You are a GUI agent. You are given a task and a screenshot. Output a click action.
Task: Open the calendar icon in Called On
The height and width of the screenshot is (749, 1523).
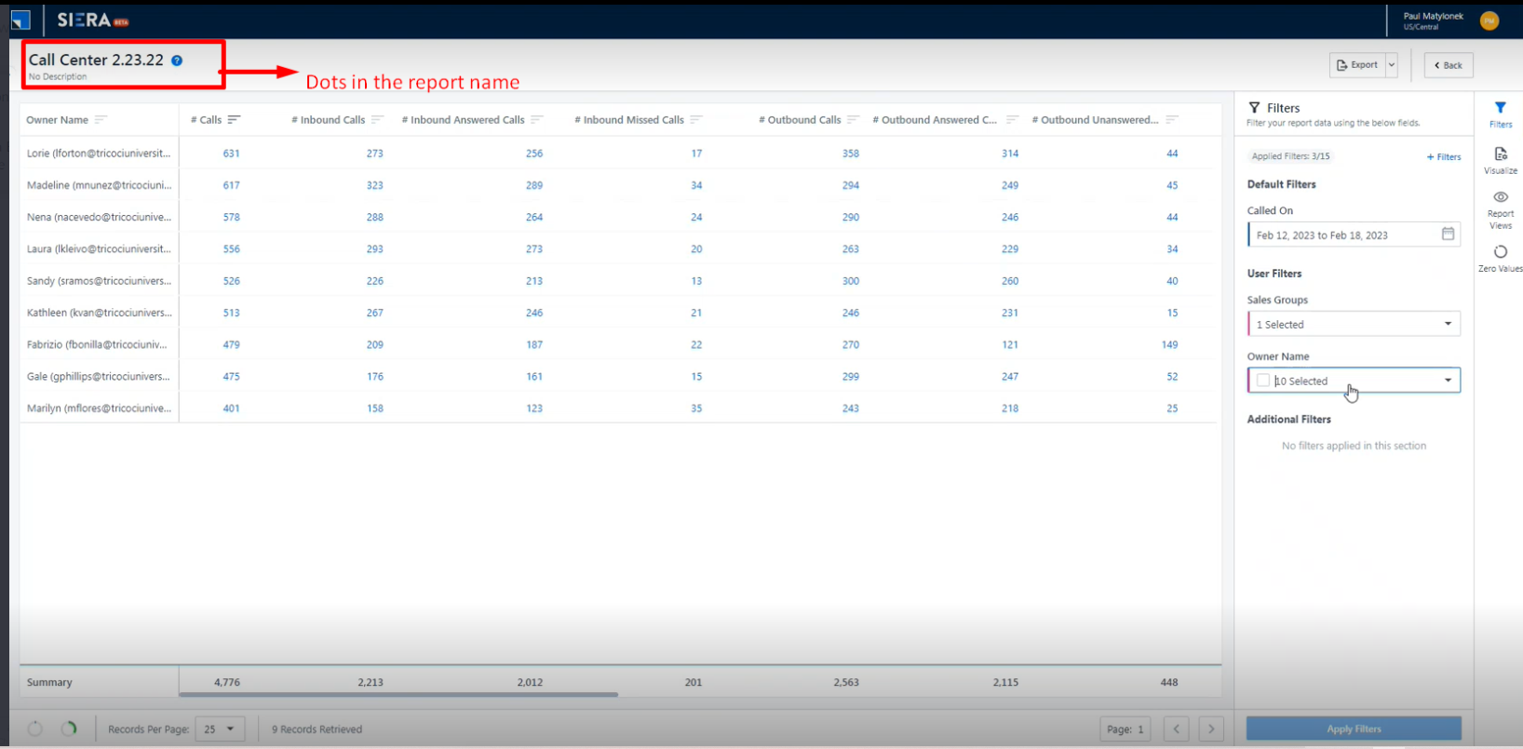(x=1448, y=234)
